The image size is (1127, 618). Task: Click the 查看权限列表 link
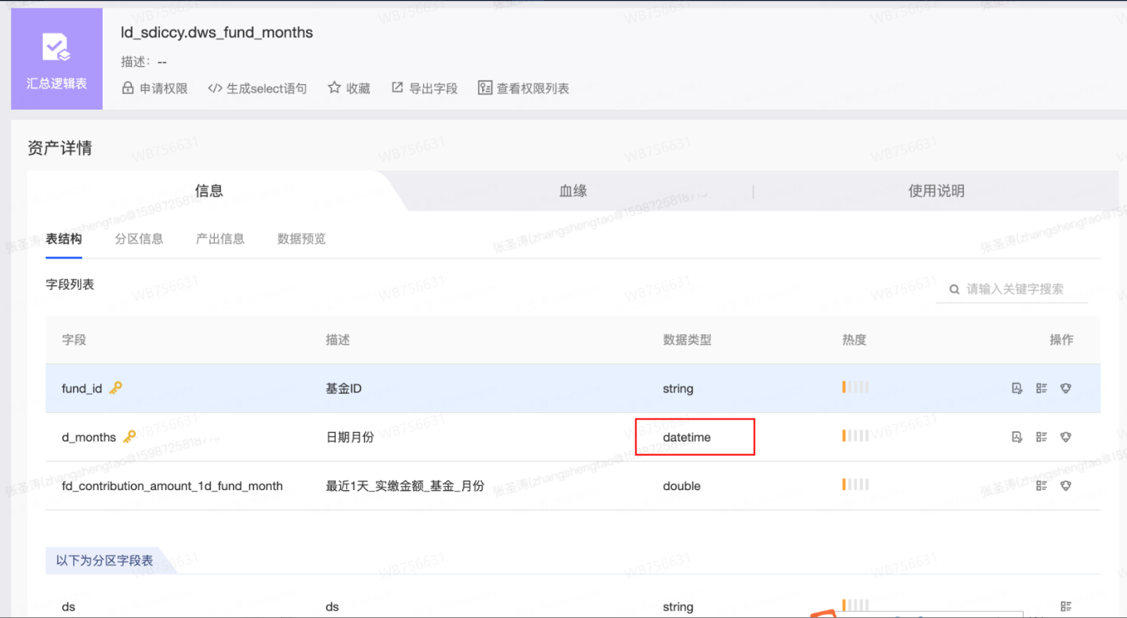(523, 88)
